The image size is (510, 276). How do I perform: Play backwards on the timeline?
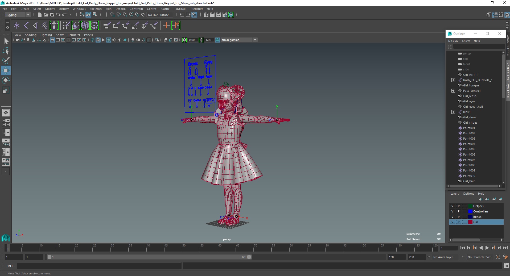(x=481, y=248)
